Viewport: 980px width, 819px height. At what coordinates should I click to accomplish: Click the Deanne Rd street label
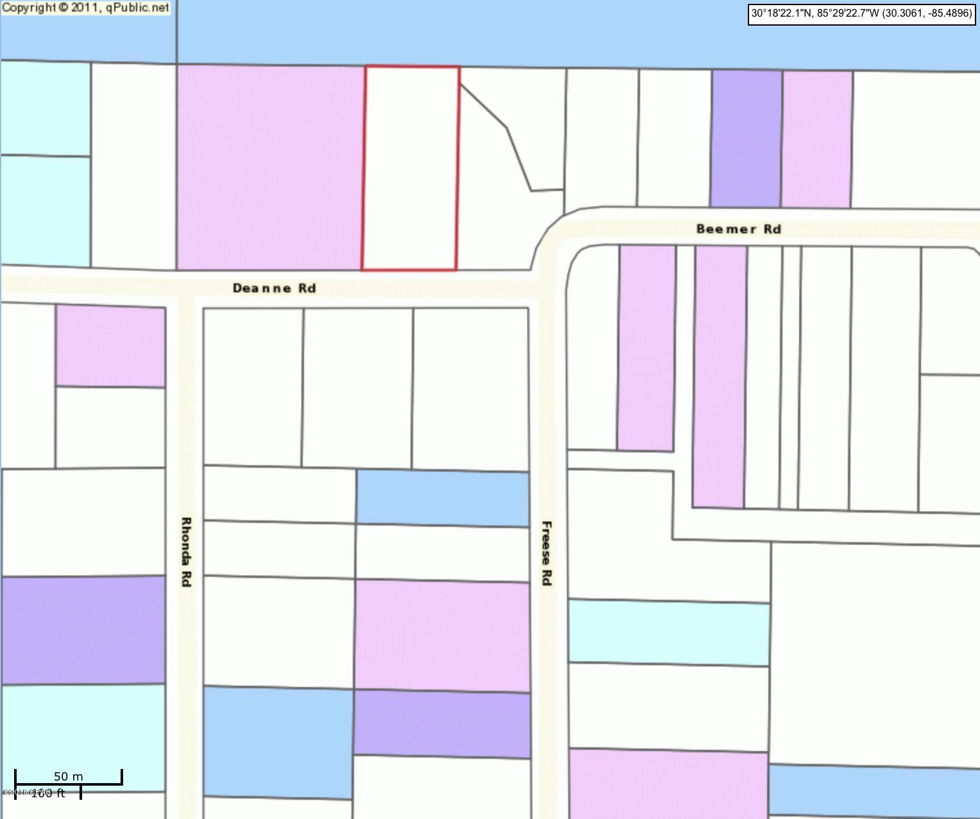274,288
